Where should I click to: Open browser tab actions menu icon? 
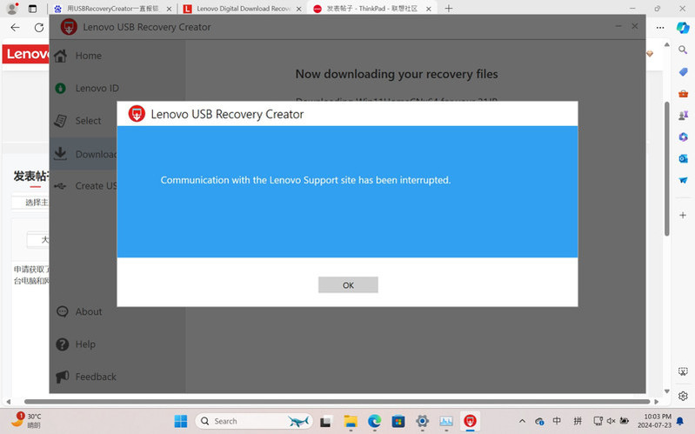coord(32,9)
